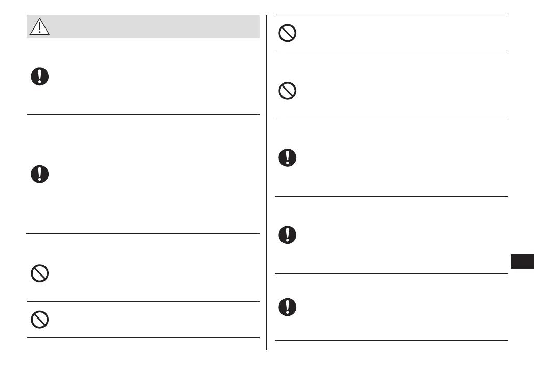Select the black page tab on right edge

click(x=522, y=261)
